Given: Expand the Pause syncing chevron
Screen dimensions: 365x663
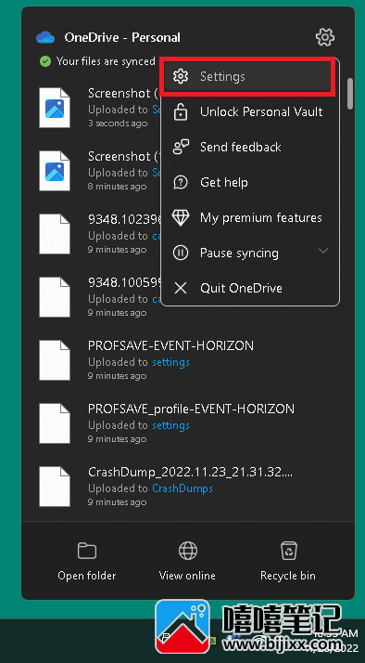Looking at the screenshot, I should click(x=323, y=251).
